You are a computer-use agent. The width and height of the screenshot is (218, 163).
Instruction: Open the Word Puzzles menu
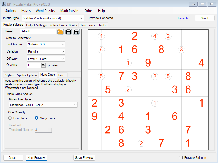(x=45, y=11)
